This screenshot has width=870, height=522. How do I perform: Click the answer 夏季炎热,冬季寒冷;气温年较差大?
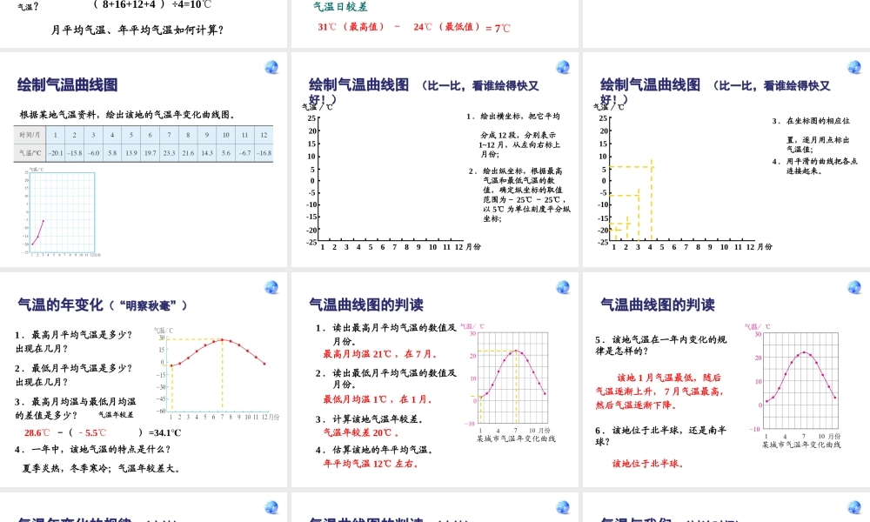pos(102,468)
